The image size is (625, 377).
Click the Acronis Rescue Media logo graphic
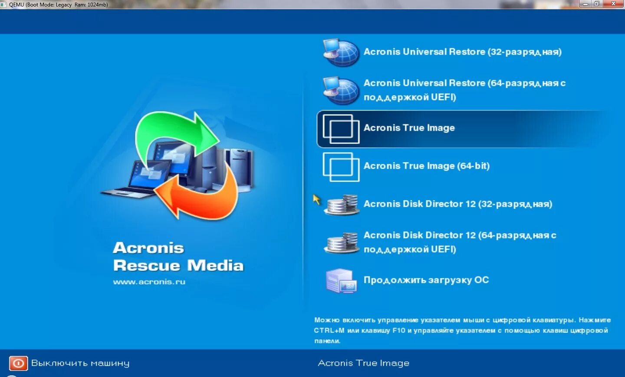tap(178, 166)
